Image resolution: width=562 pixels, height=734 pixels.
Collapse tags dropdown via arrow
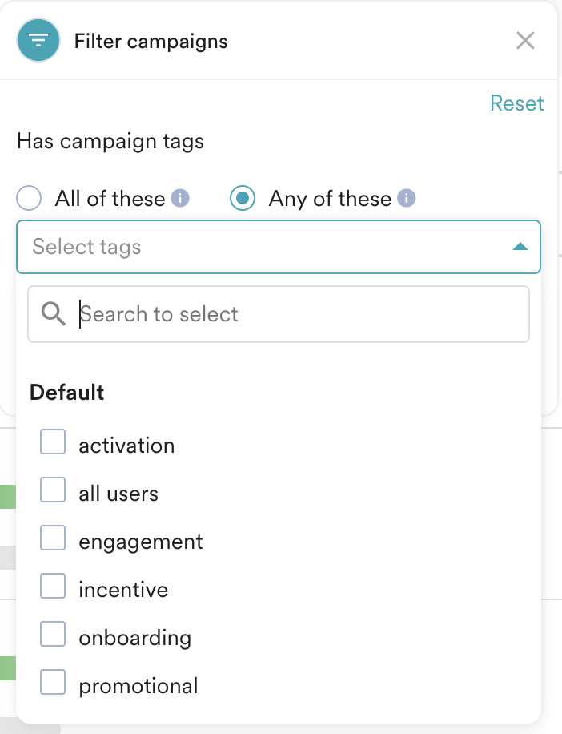coord(520,247)
